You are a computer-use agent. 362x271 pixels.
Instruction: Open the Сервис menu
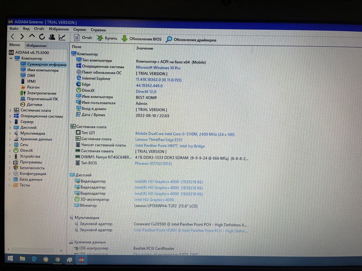coord(80,29)
